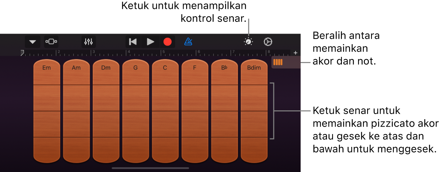Toggle the chord strips view button
The width and height of the screenshot is (442, 172).
[278, 62]
